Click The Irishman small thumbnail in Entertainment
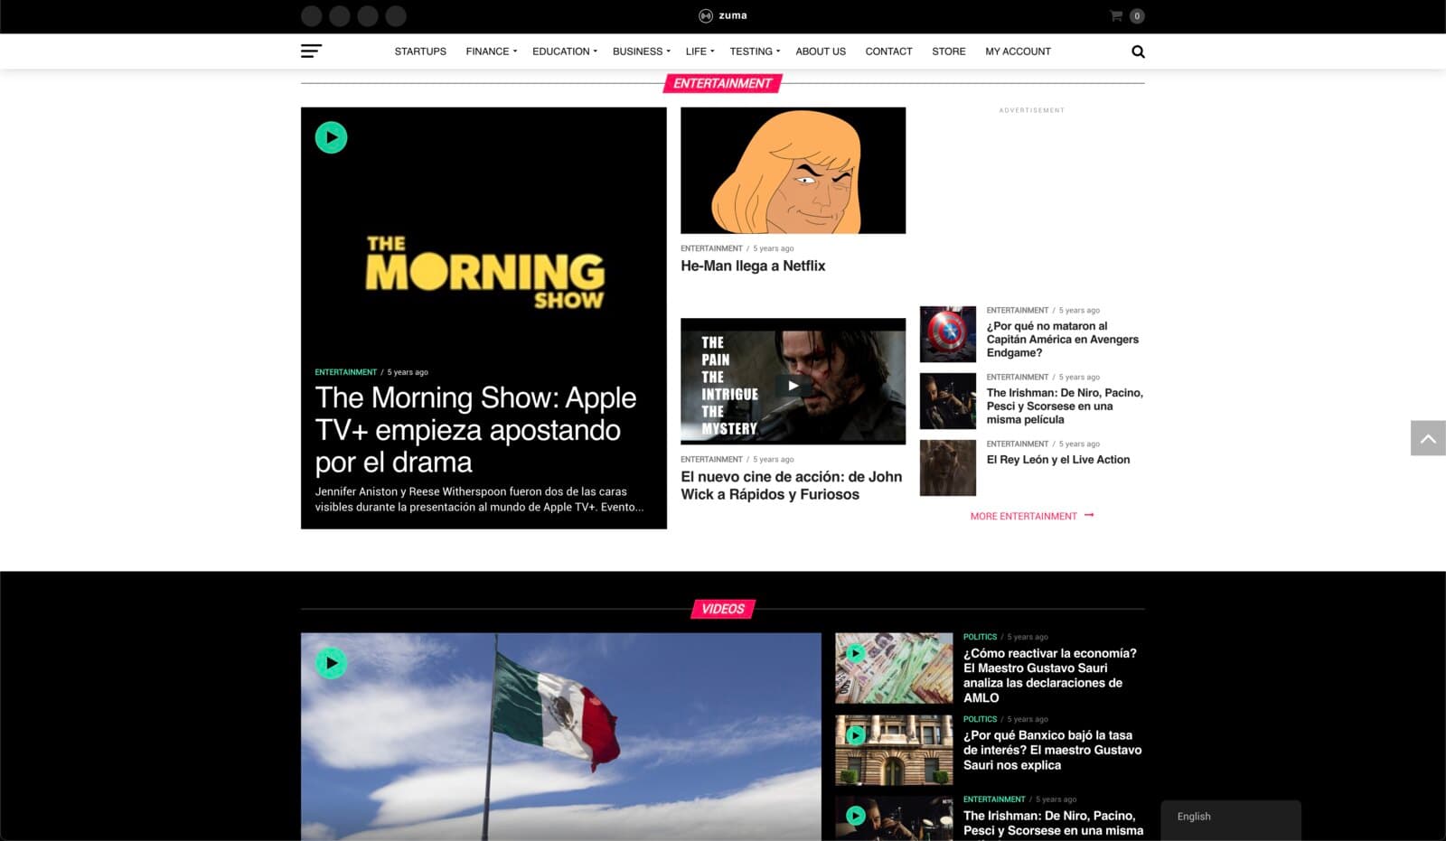 pos(948,401)
